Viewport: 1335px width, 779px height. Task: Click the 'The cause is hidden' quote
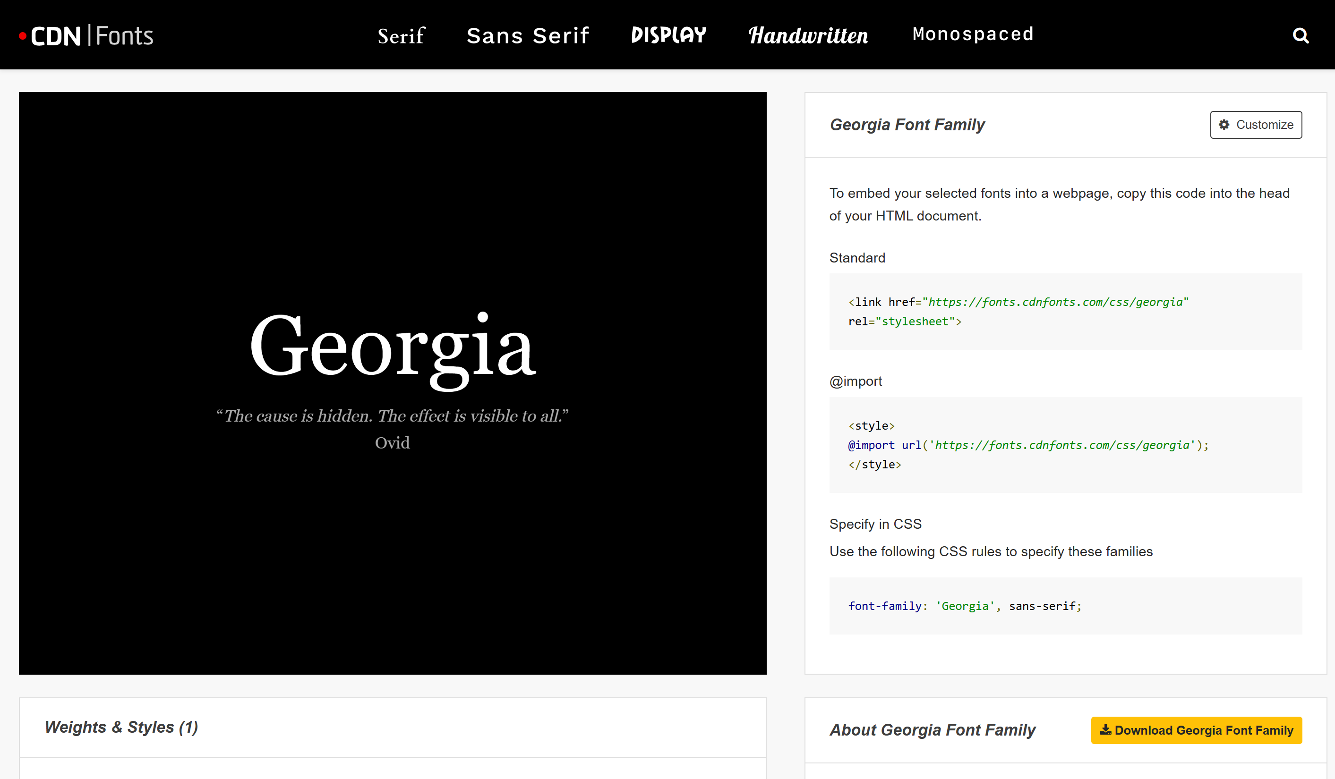(x=392, y=416)
